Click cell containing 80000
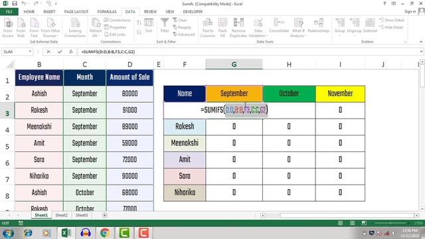This screenshot has width=425, height=239. (x=129, y=94)
